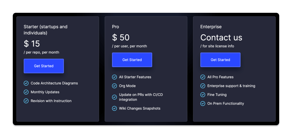This screenshot has width=292, height=138.
Task: Click check icon next to Enterprise support & training
Action: 203,86
